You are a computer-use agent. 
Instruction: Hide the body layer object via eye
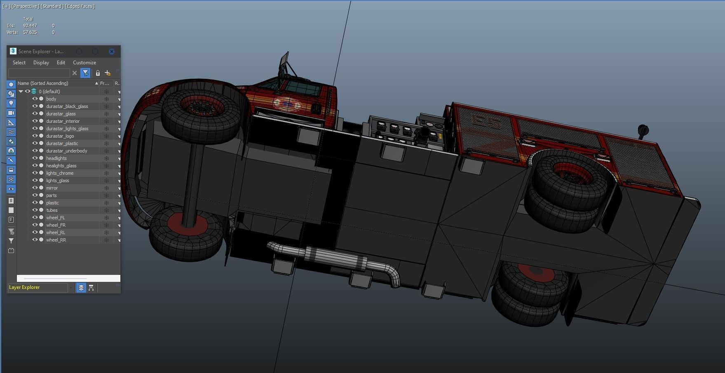35,99
